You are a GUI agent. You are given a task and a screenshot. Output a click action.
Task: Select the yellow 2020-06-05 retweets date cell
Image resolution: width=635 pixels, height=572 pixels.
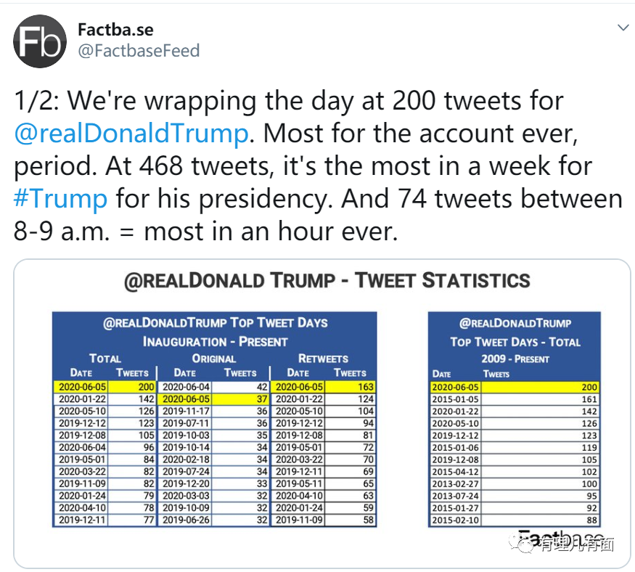(299, 387)
